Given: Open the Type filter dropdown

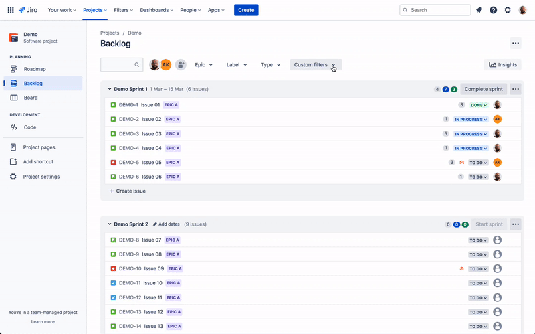Looking at the screenshot, I should (x=271, y=64).
